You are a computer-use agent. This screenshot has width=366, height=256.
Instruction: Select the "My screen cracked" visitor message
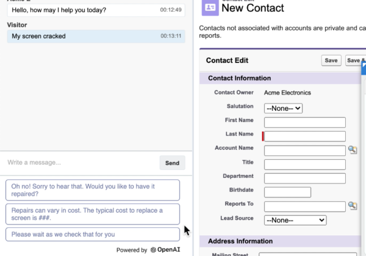pyautogui.click(x=96, y=36)
